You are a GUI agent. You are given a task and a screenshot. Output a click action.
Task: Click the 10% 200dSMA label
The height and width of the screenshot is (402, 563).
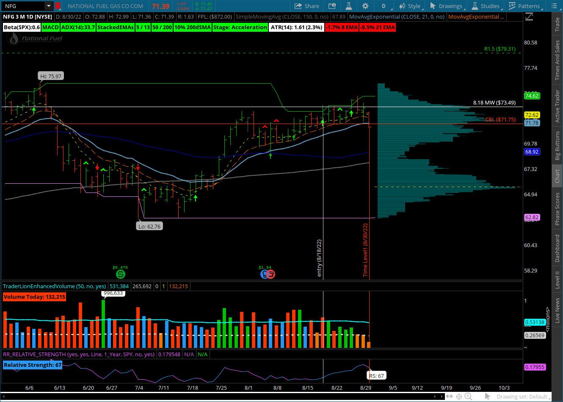point(193,27)
